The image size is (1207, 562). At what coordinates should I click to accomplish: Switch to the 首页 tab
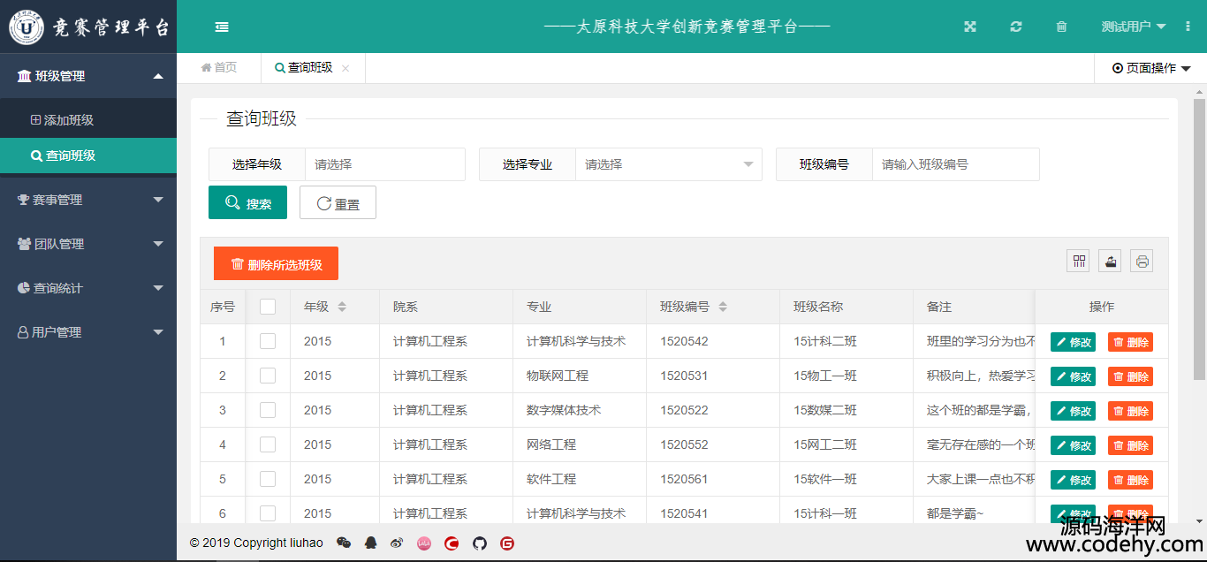click(x=219, y=68)
